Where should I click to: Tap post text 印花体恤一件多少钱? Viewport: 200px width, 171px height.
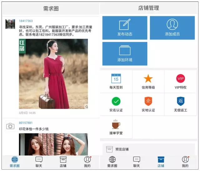coord(34,129)
